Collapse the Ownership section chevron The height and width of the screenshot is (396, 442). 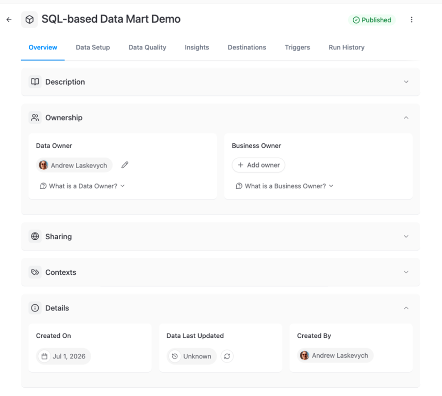406,118
